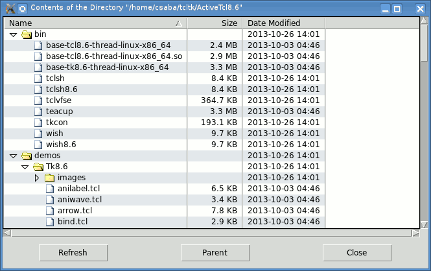Click the sort arrow in Name header
431x271 pixels.
point(179,23)
